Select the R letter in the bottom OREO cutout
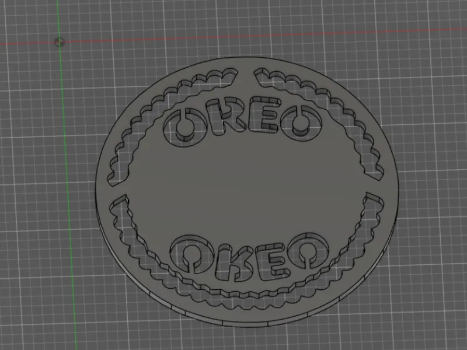 pos(233,264)
